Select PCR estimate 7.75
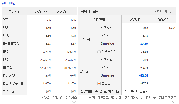 [73, 36]
